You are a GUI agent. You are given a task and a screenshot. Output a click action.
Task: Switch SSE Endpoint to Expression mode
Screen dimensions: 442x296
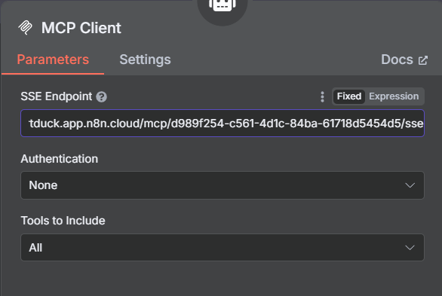[x=394, y=96]
